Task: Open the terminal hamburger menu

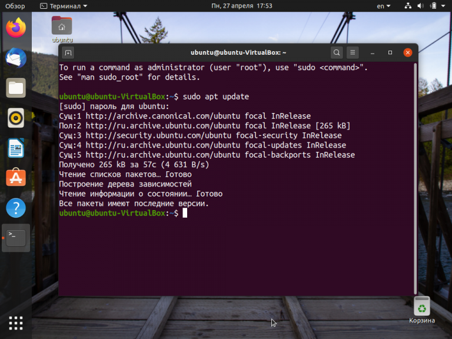Action: pyautogui.click(x=353, y=52)
